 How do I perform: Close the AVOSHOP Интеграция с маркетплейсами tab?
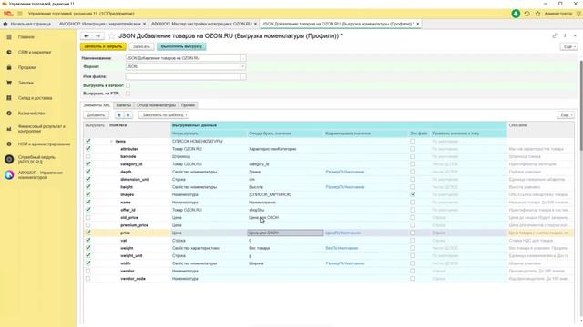tap(144, 24)
